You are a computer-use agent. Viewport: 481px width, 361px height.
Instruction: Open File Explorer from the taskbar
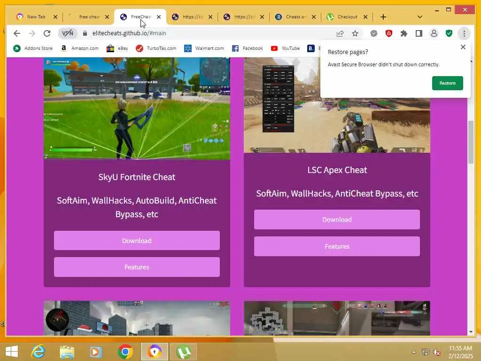pos(67,352)
